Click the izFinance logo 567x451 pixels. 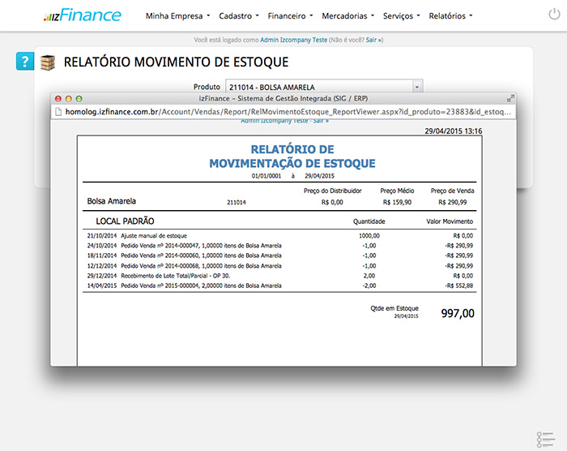point(82,15)
